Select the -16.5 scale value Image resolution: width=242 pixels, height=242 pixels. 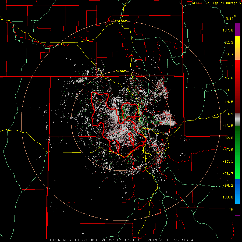[228, 126]
